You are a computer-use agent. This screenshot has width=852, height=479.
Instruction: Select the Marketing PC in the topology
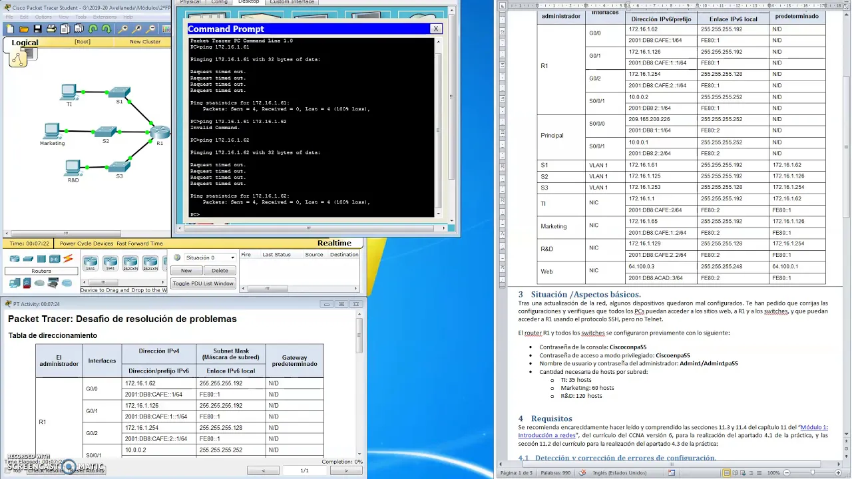click(52, 130)
